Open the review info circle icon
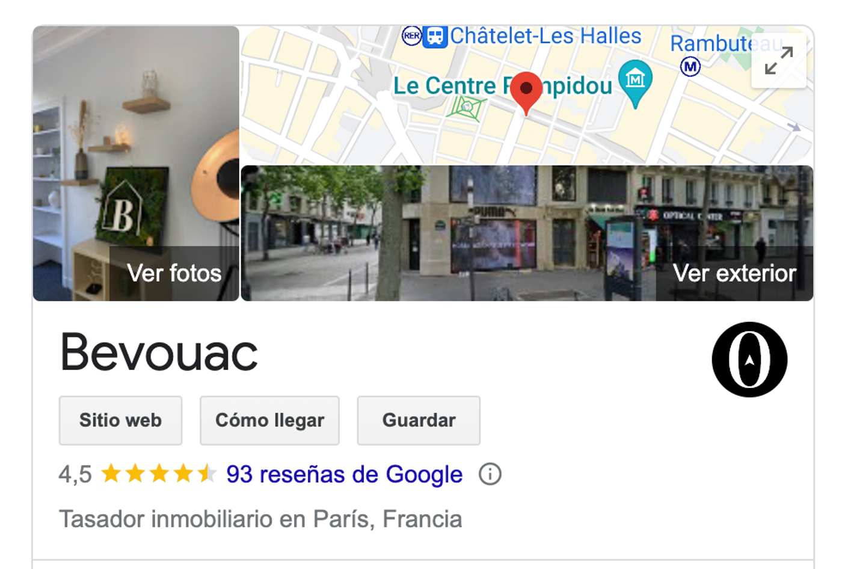 [x=490, y=474]
